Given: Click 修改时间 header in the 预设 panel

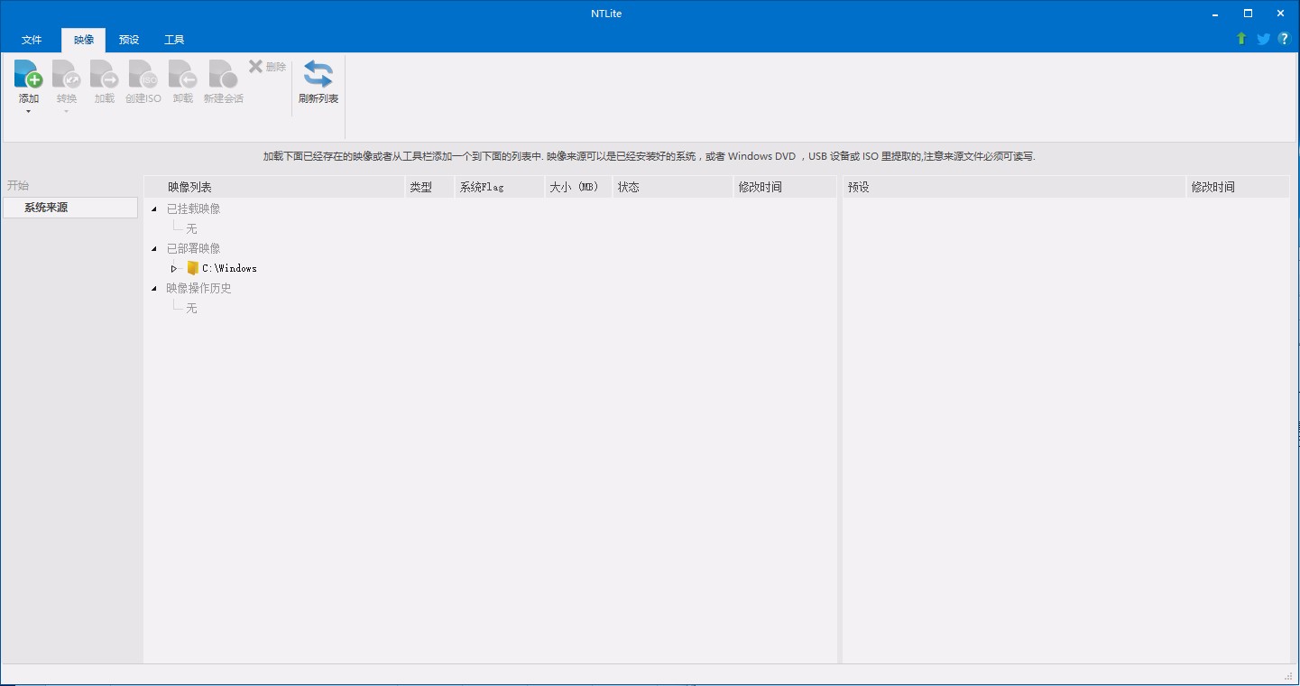Looking at the screenshot, I should pos(1237,187).
